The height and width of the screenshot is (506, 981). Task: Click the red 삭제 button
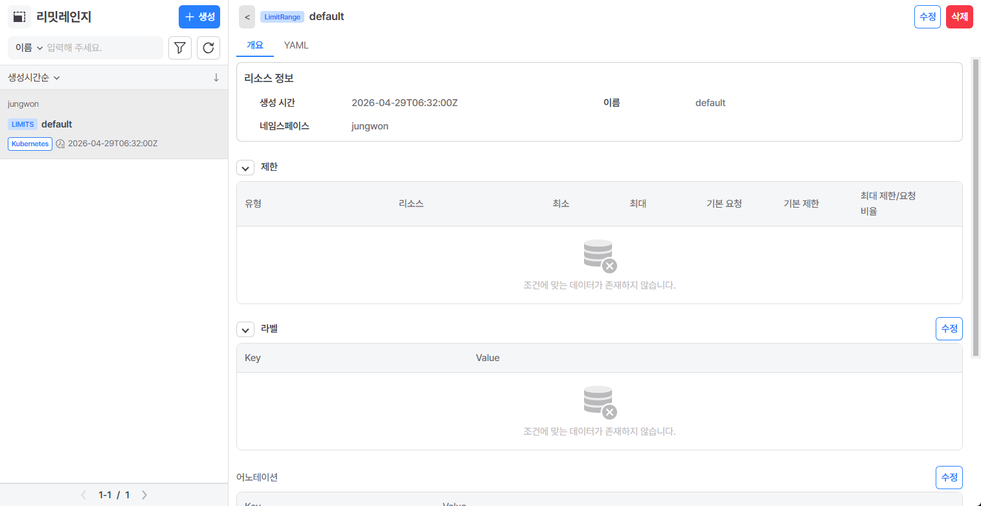960,17
